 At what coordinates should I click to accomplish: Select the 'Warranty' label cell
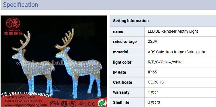point(127,92)
